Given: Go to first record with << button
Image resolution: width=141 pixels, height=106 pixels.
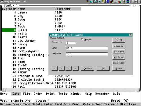Looking at the screenshot, I should tap(54, 68).
